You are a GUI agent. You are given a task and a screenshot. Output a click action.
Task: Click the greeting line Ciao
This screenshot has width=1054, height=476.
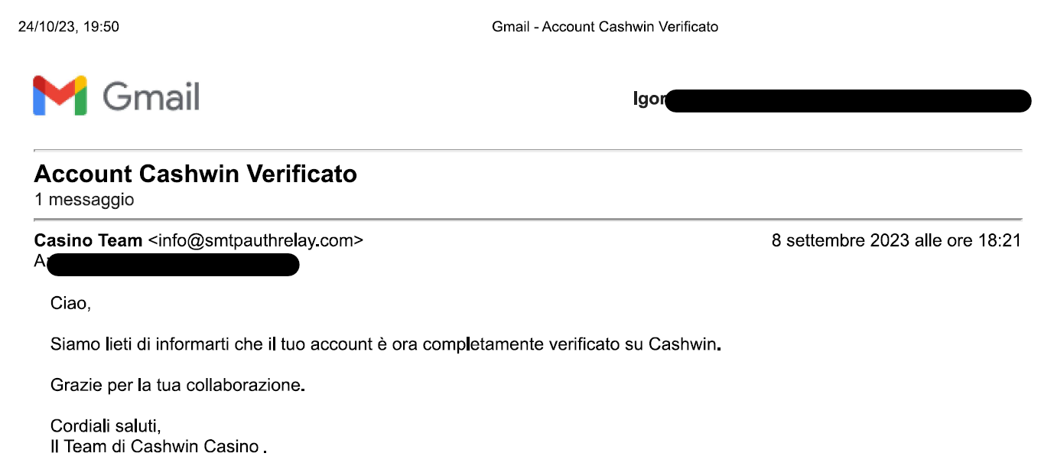(x=70, y=303)
